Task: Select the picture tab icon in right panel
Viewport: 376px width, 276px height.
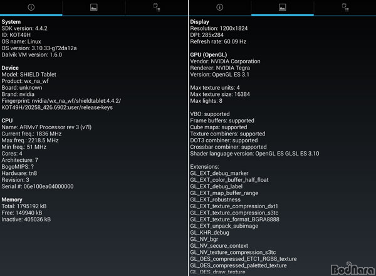Action: point(283,8)
